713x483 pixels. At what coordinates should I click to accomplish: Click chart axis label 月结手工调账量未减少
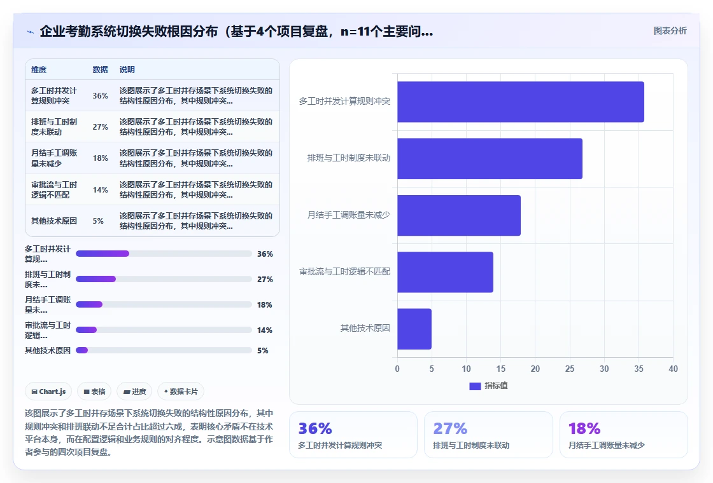pyautogui.click(x=349, y=215)
